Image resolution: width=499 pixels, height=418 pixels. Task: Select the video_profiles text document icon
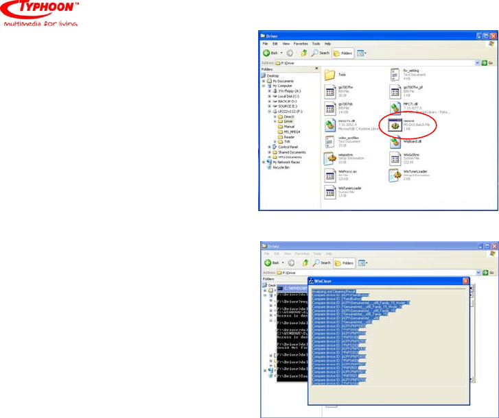point(330,142)
